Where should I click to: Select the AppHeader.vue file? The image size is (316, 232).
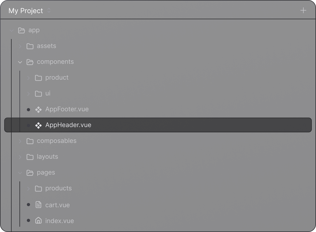pyautogui.click(x=68, y=125)
